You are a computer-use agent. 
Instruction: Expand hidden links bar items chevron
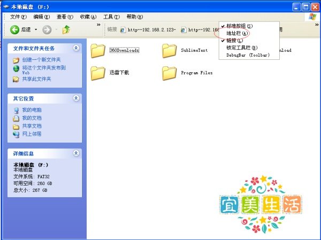click(317, 25)
